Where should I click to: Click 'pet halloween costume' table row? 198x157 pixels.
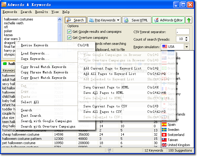pyautogui.click(x=81, y=143)
